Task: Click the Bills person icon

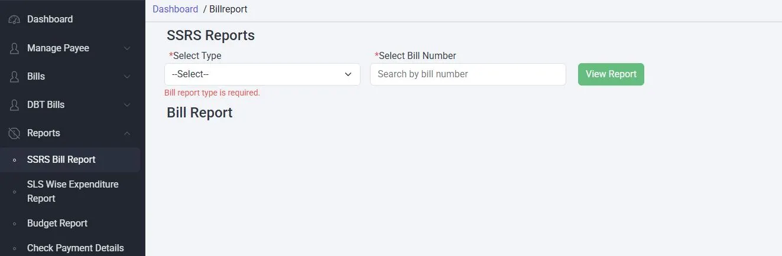Action: [x=15, y=77]
